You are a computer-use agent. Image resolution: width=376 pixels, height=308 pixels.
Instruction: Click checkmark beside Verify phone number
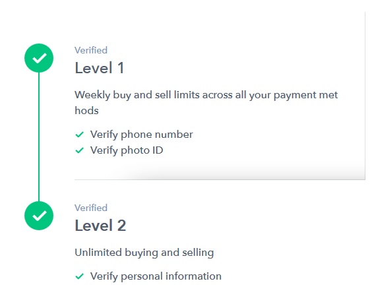pos(79,135)
